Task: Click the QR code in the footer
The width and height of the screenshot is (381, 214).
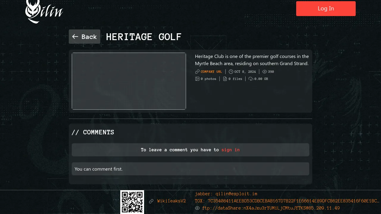Action: 132,202
